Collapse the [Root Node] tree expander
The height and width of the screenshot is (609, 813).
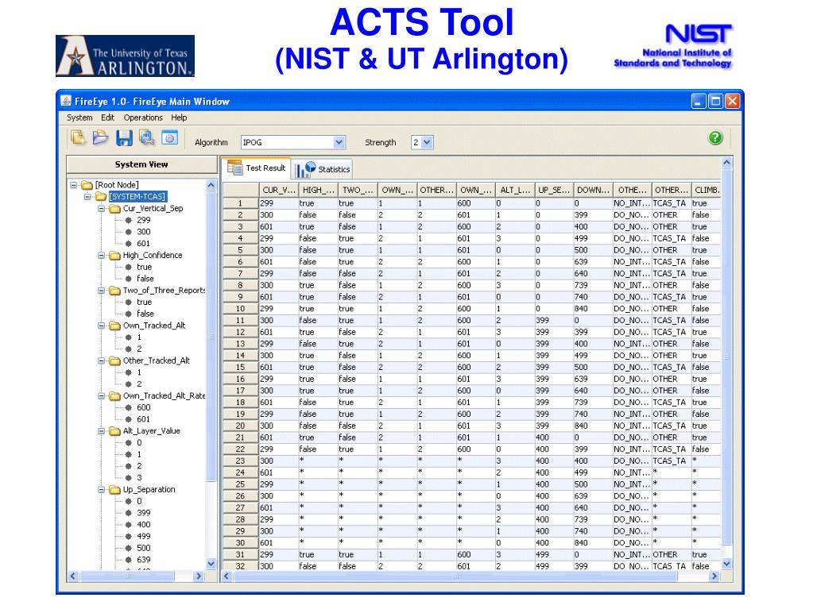[74, 185]
